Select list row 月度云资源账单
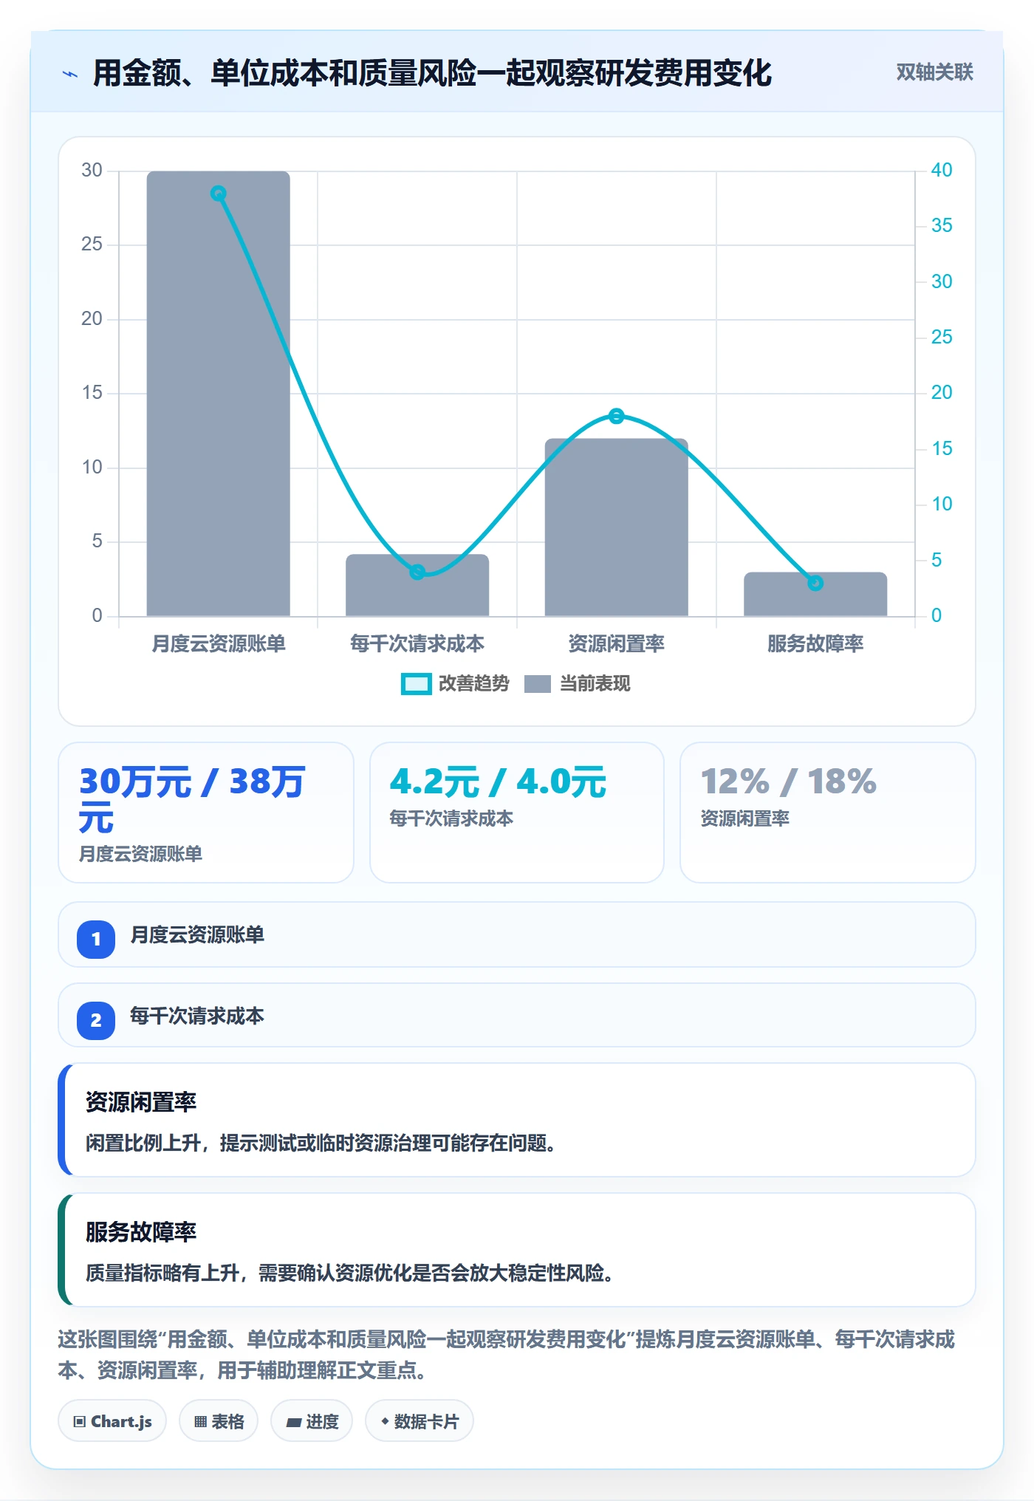1034x1501 pixels. 517,934
